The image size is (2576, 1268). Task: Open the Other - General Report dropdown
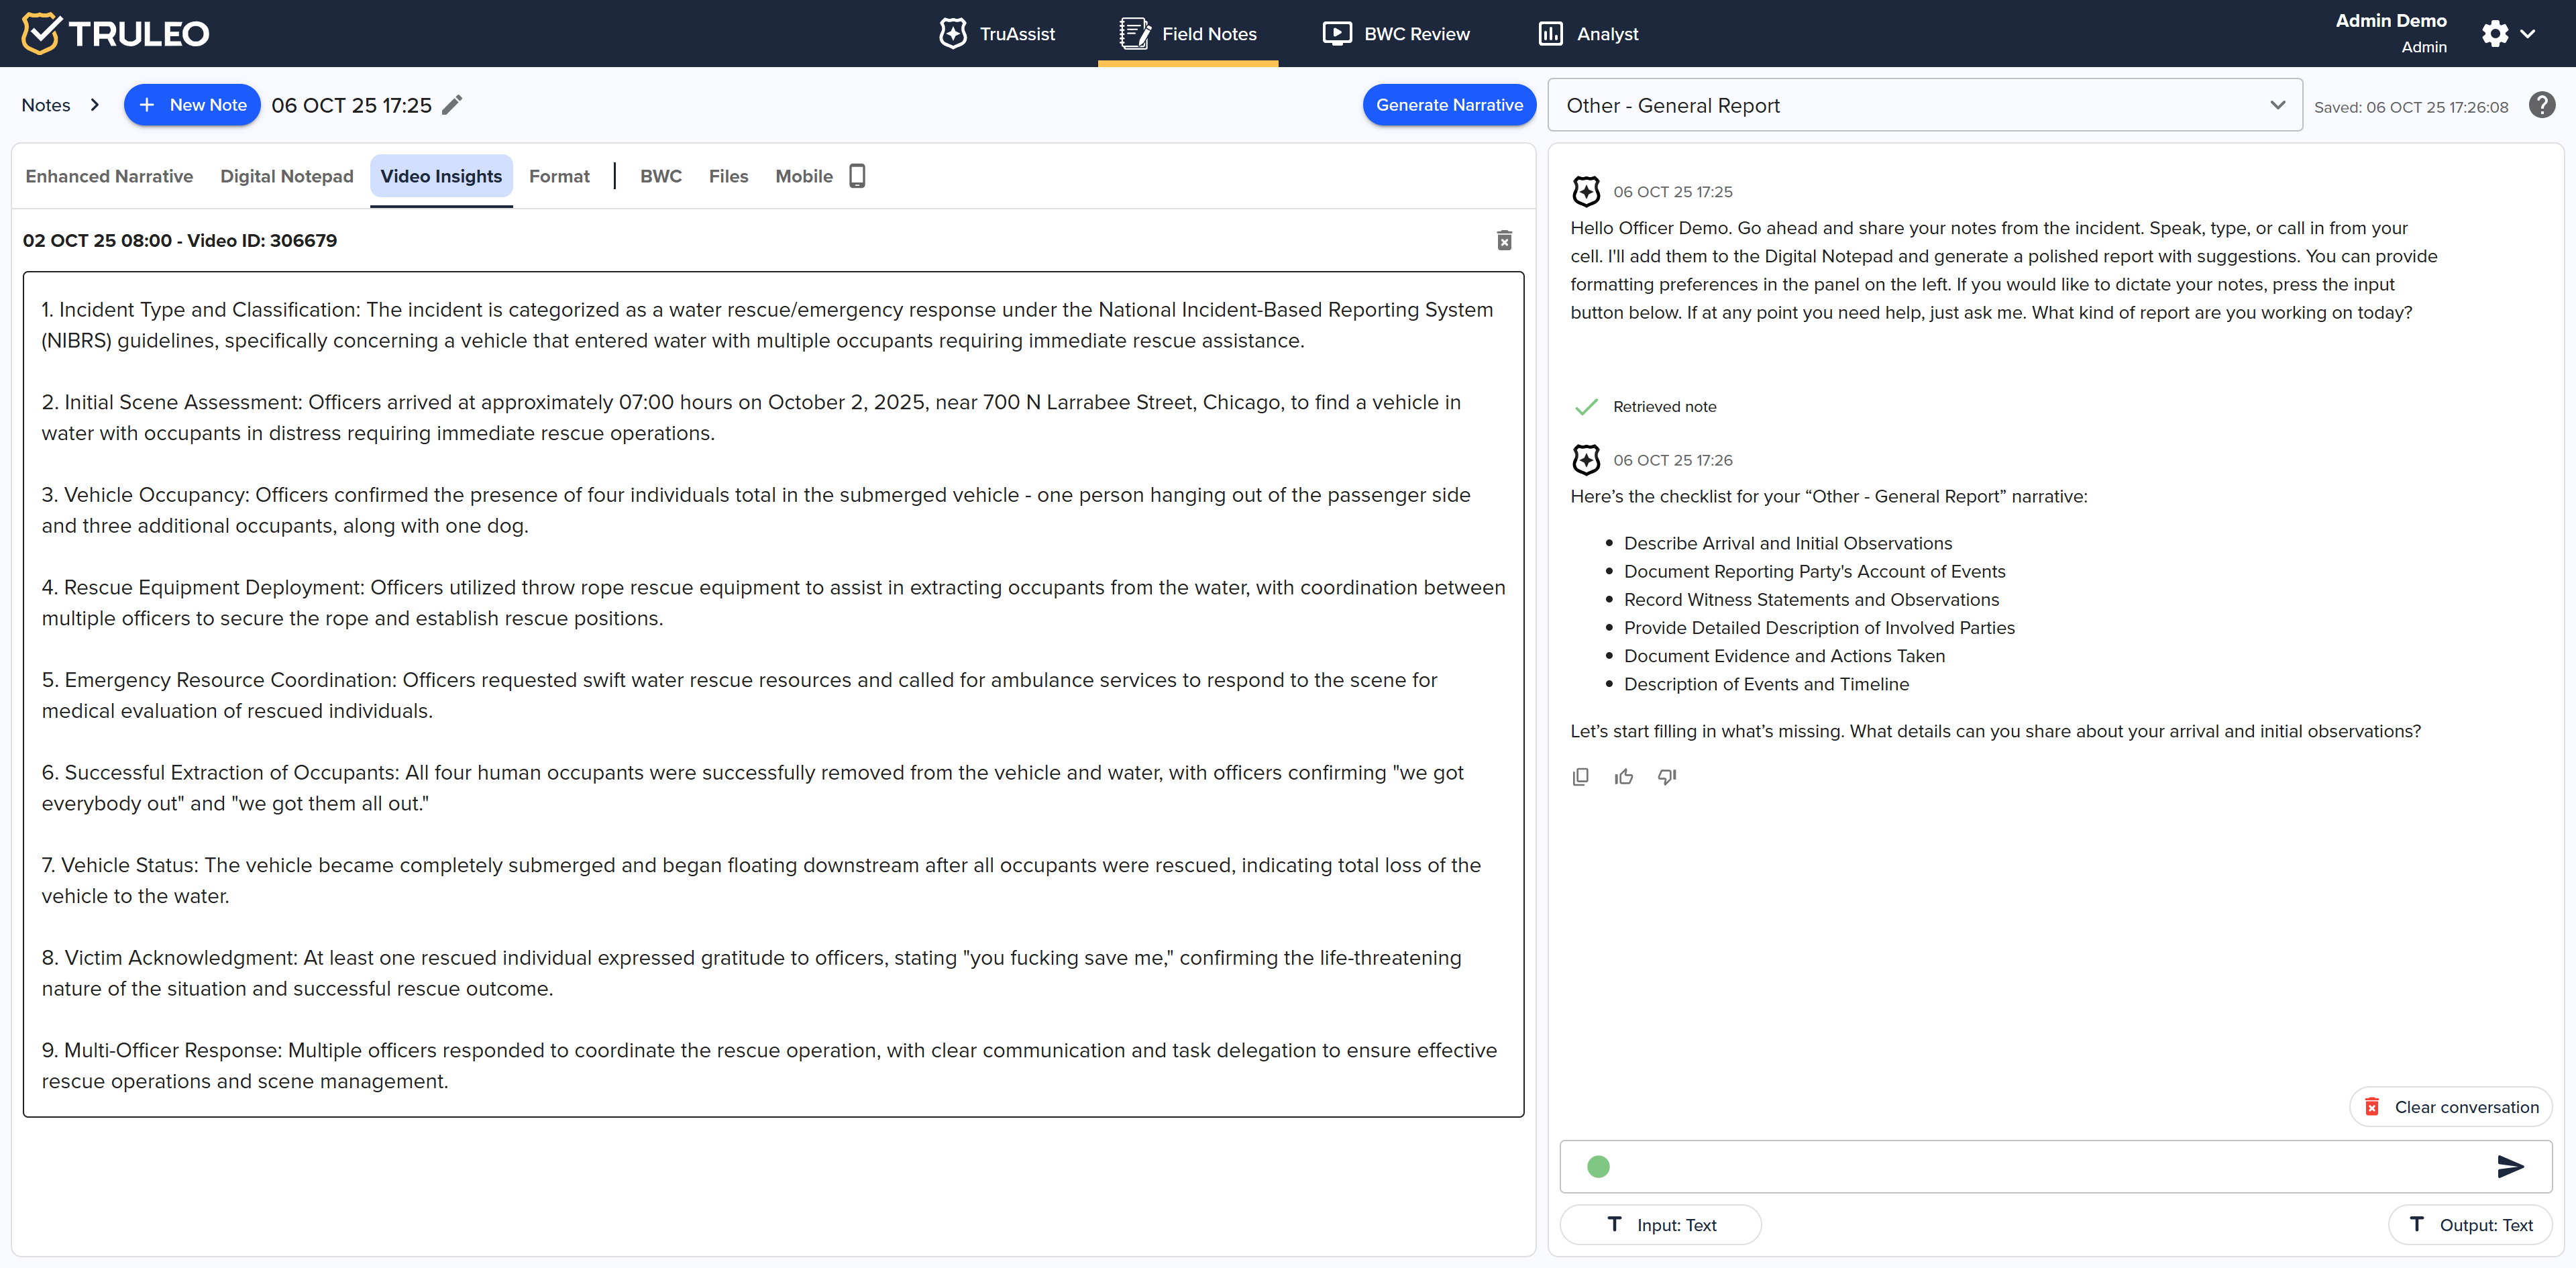pos(1924,105)
